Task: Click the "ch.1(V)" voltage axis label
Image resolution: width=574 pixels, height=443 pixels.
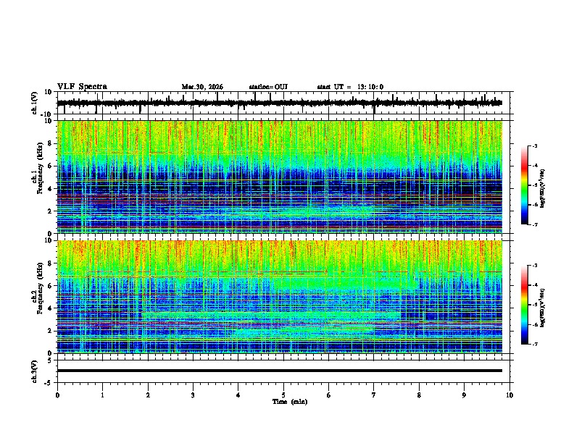Action: click(x=35, y=103)
